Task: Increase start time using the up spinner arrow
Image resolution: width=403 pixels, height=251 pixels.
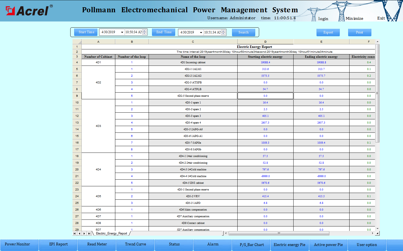Action: pyautogui.click(x=144, y=31)
